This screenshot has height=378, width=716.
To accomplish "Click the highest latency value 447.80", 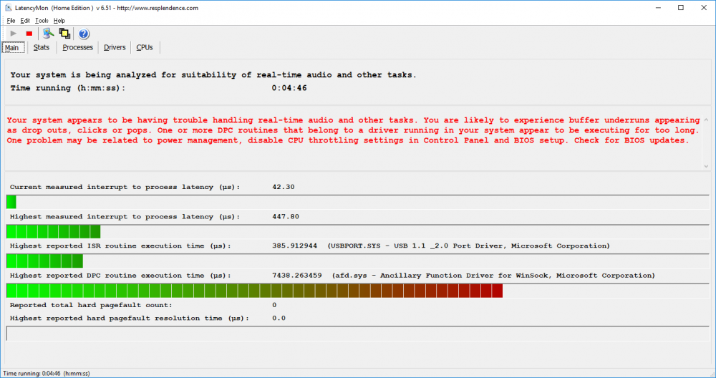I will pyautogui.click(x=286, y=216).
